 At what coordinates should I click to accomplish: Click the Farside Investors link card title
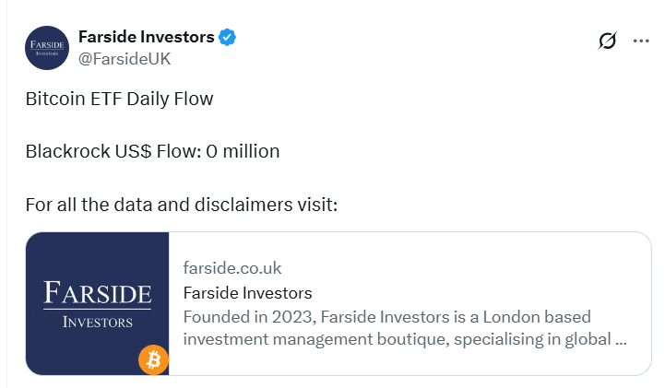(248, 293)
